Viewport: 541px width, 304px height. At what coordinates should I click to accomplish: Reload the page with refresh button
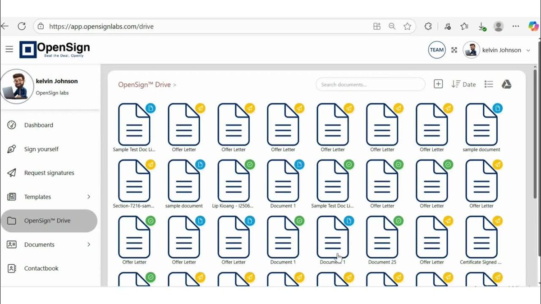(22, 27)
